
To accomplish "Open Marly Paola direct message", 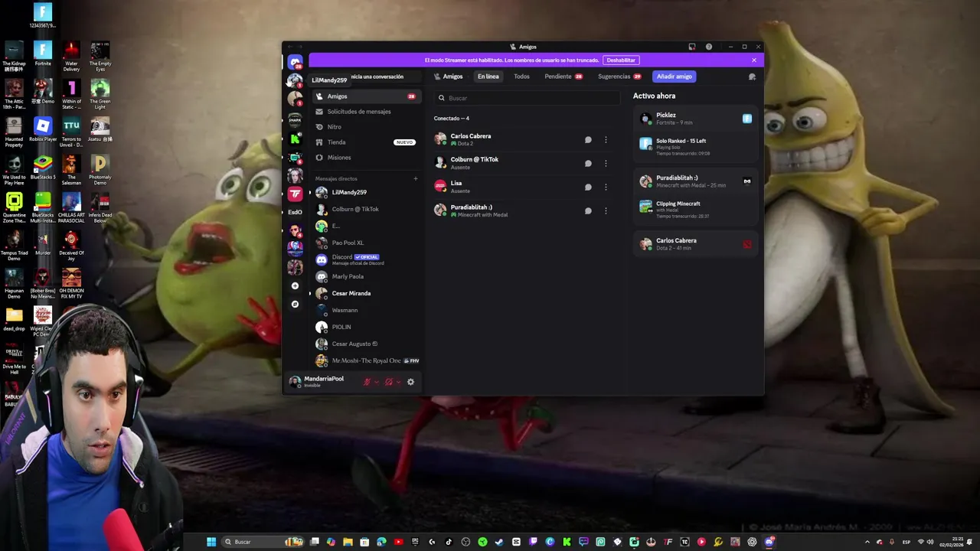I will coord(366,276).
